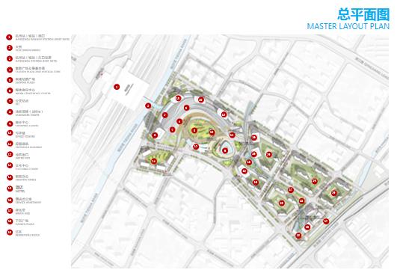Viewport: 397px width, 273px height.
Task: Select legend marker number 12
Action: [x=10, y=155]
